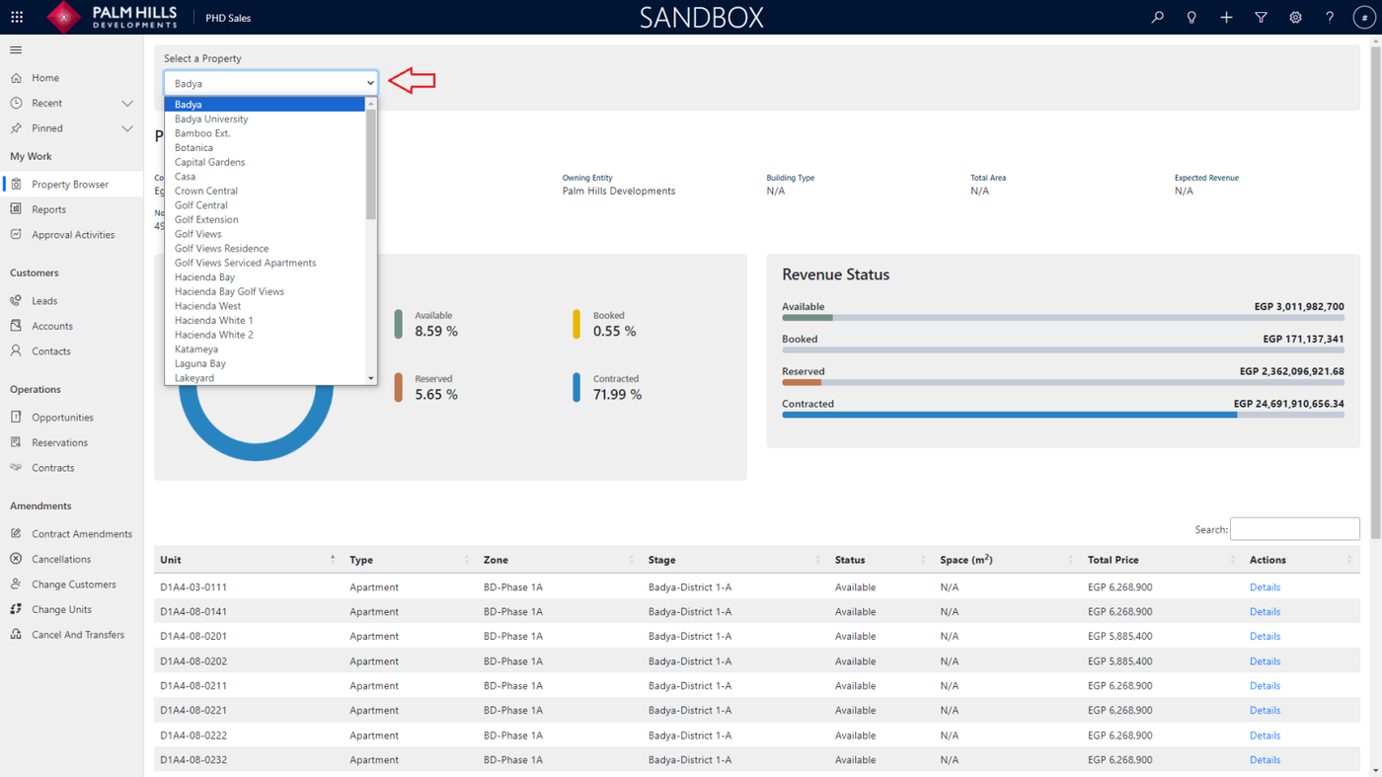
Task: Expand the Recent section chevron
Action: [x=127, y=103]
